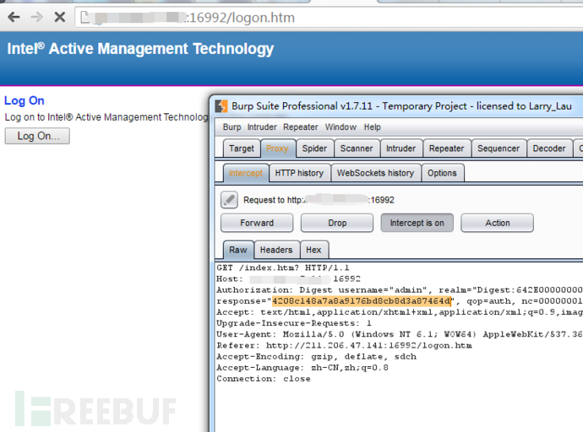
Task: Switch to the Repeater tool tab
Action: [447, 148]
